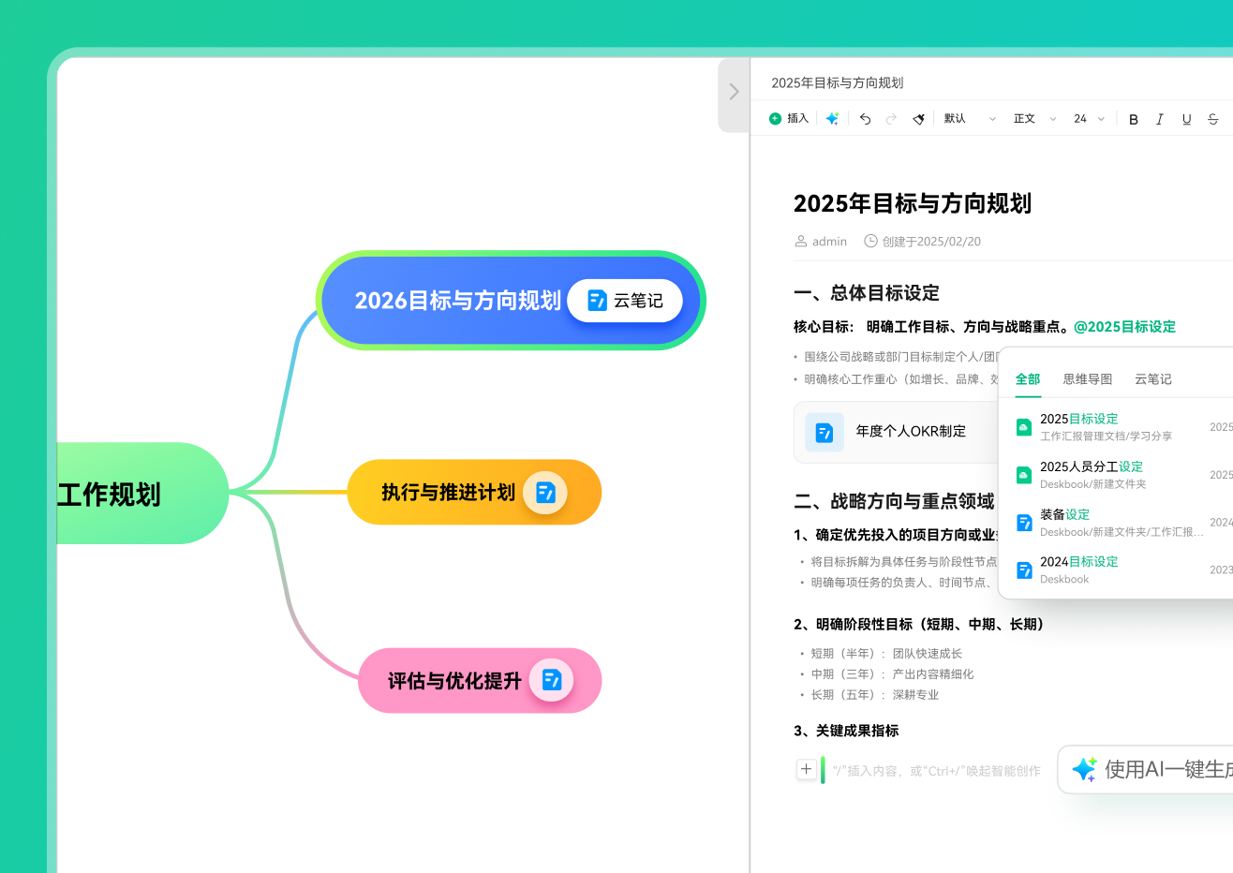Click the AI sparkle icon in toolbar
This screenshot has height=873, width=1233.
pos(832,119)
